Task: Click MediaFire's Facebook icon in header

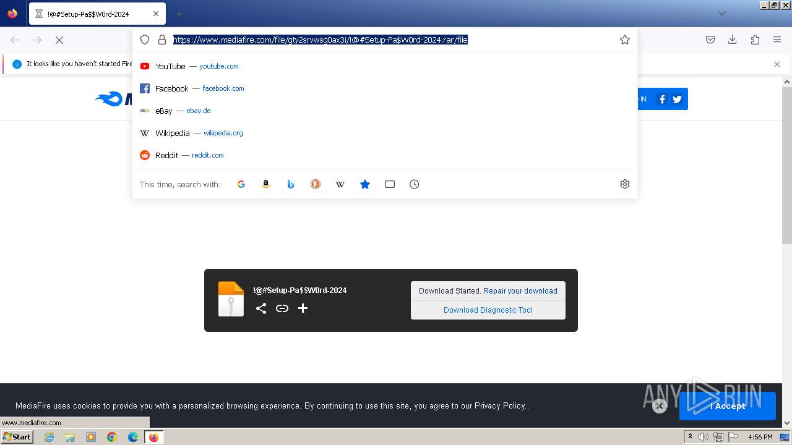Action: 662,99
